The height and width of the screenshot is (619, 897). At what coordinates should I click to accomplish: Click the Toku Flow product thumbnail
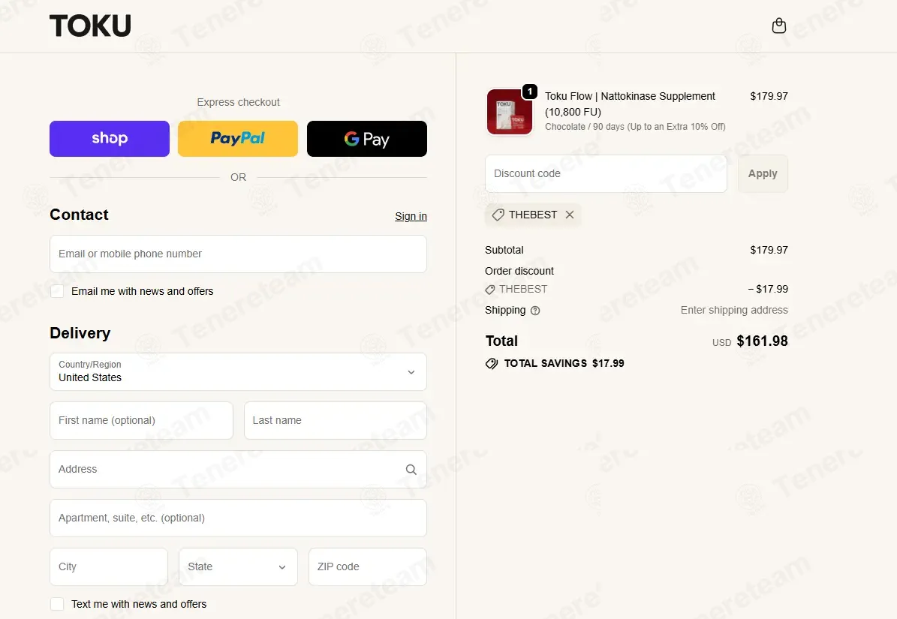tap(509, 112)
